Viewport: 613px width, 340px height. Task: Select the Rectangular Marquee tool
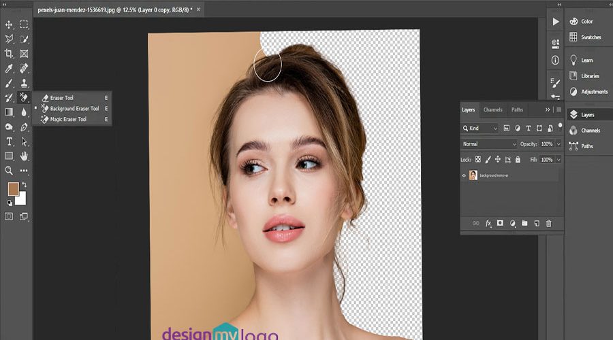[24, 24]
